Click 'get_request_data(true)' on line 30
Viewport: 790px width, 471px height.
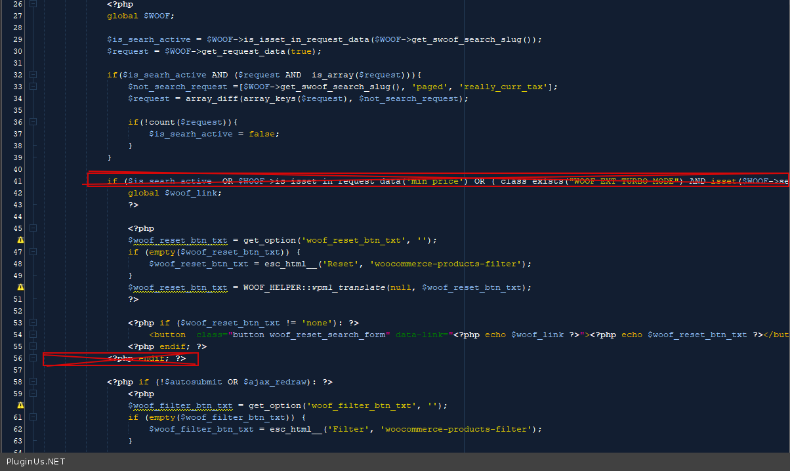tap(259, 51)
